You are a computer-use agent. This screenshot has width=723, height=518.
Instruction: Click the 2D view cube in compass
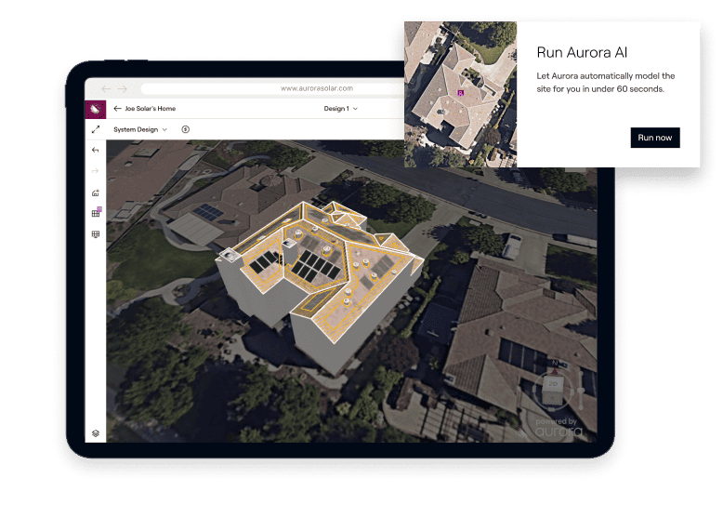(x=553, y=390)
